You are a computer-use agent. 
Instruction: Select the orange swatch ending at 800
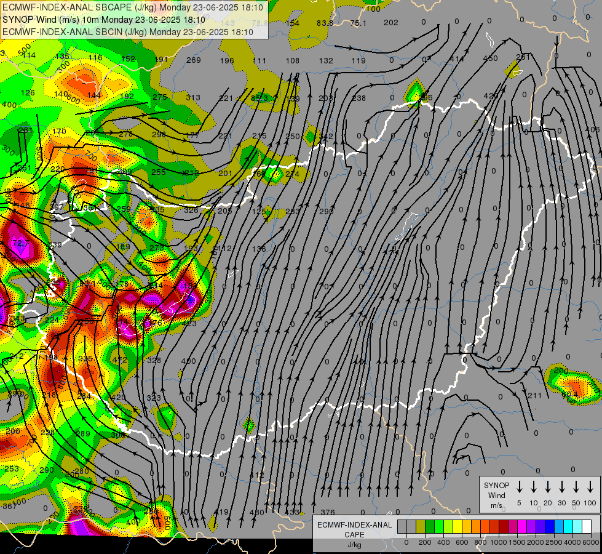pos(476,527)
